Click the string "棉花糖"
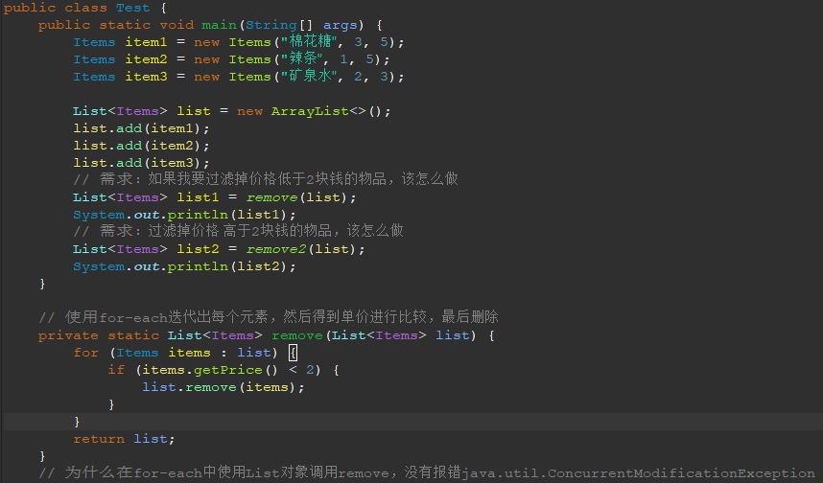The width and height of the screenshot is (823, 483). coord(309,42)
